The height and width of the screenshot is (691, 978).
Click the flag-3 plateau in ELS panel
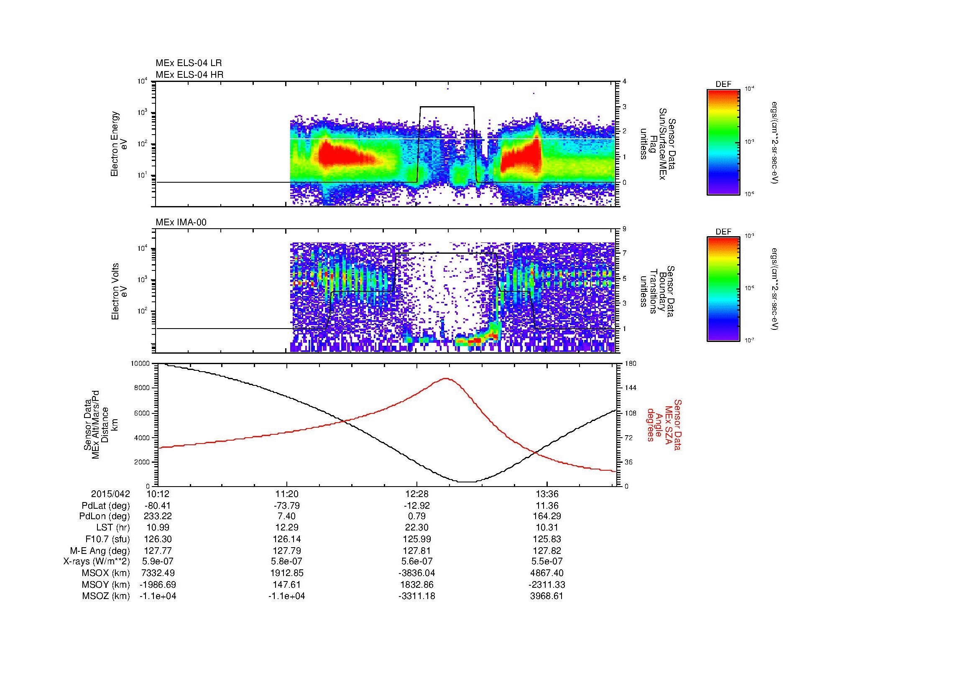[x=447, y=107]
